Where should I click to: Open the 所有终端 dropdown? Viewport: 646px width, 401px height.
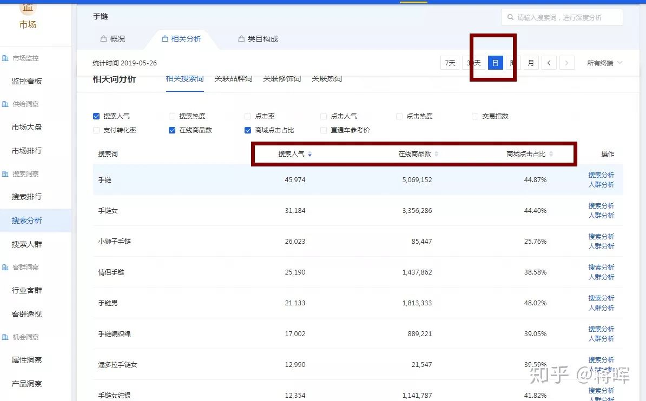[x=604, y=63]
